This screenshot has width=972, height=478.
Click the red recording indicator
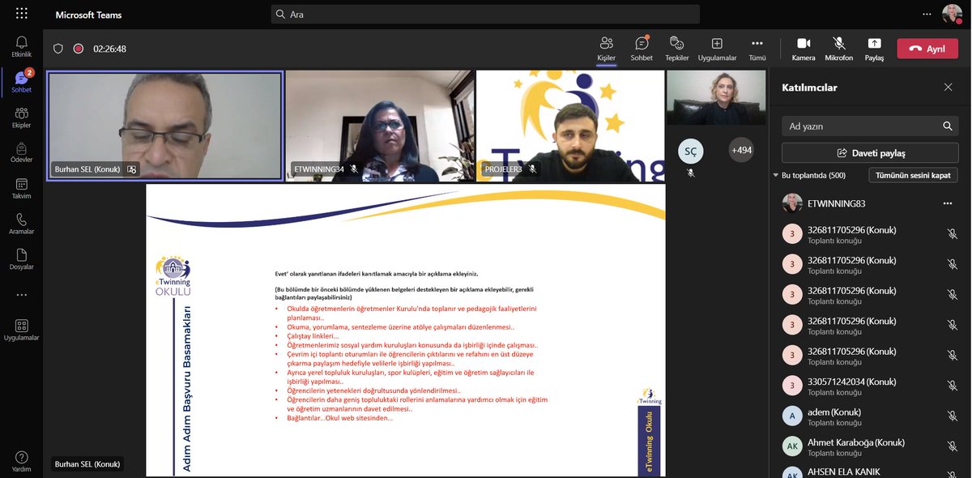(79, 49)
